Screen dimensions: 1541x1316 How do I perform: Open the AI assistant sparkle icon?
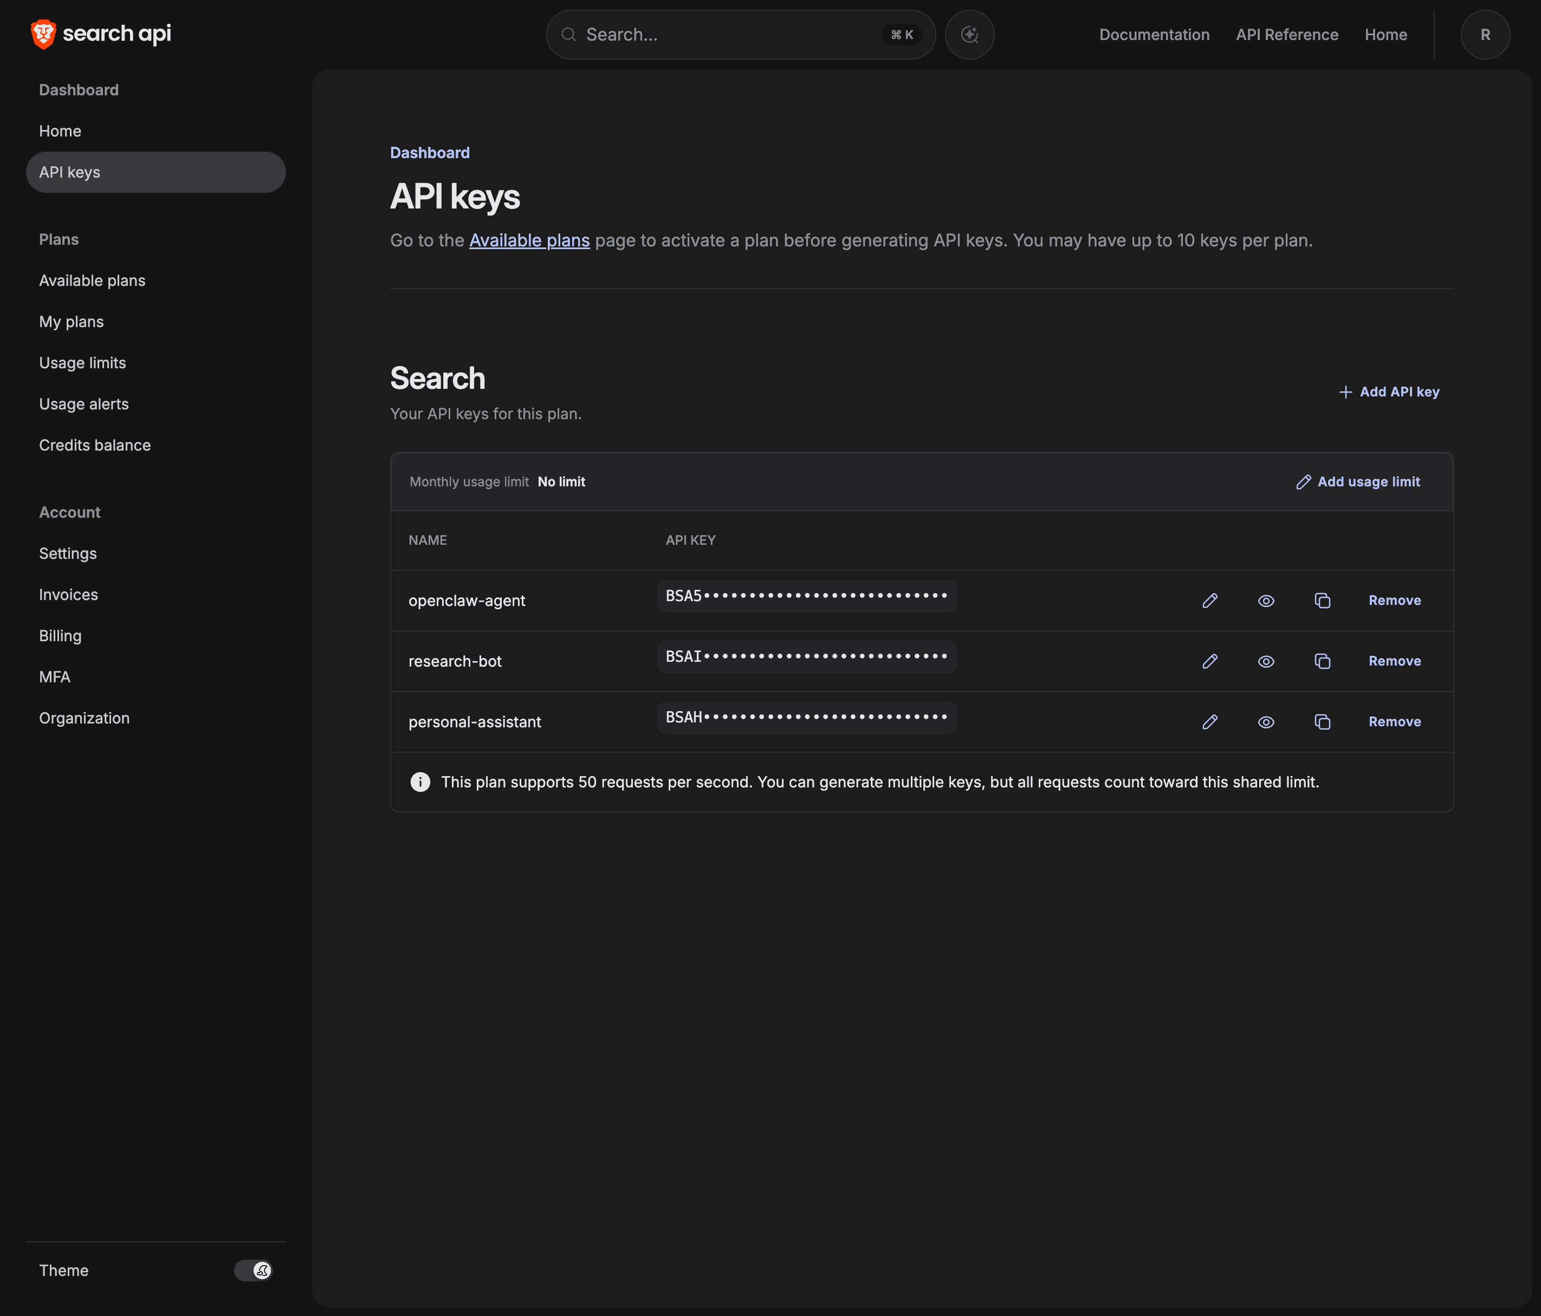pos(969,34)
